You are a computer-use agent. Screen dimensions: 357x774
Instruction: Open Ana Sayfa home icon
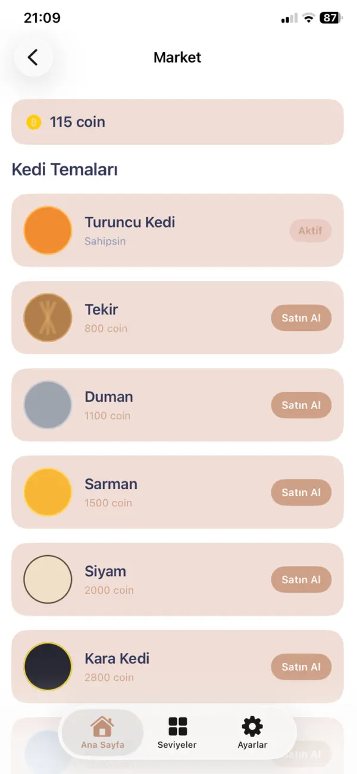102,727
